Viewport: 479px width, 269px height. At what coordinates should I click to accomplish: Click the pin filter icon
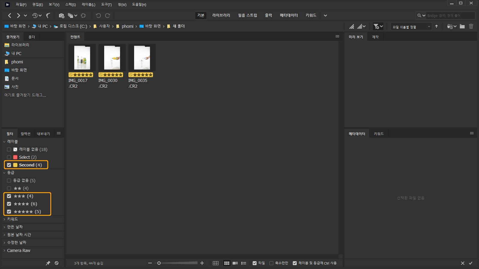click(x=48, y=263)
